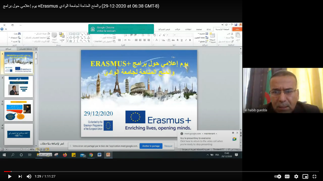Exit full screen mode
Viewport: 323px width, 181px height.
coord(314,176)
